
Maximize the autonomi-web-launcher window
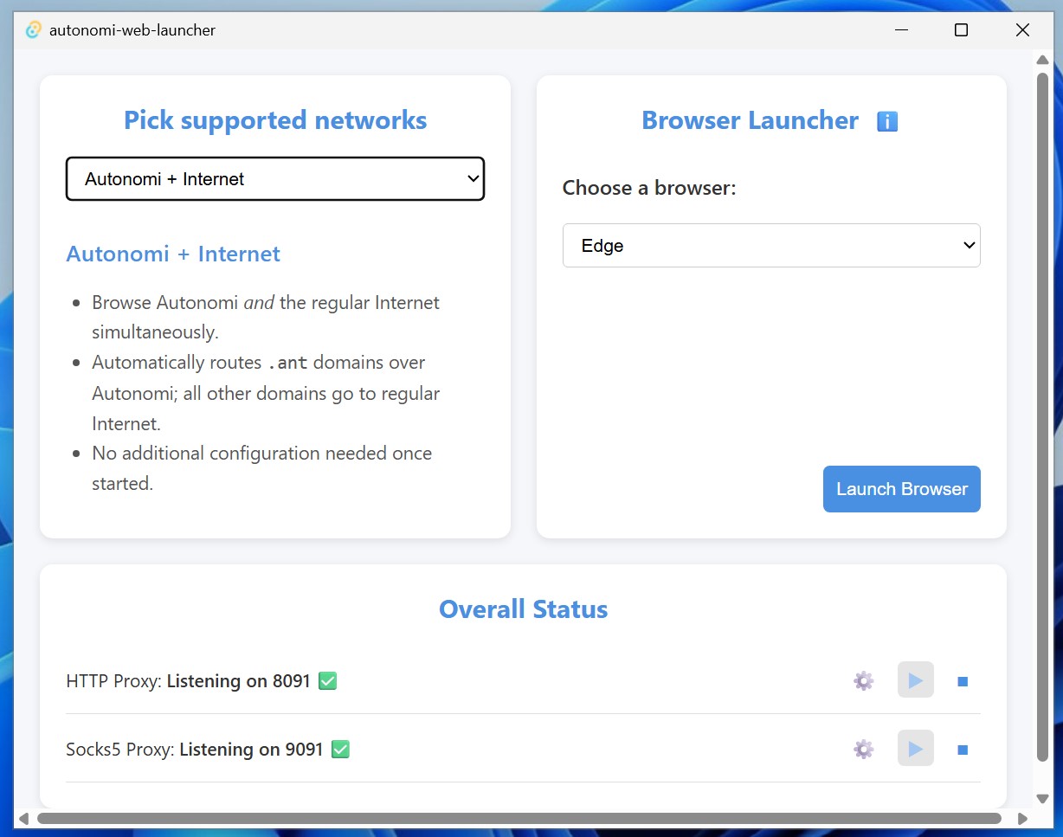961,30
